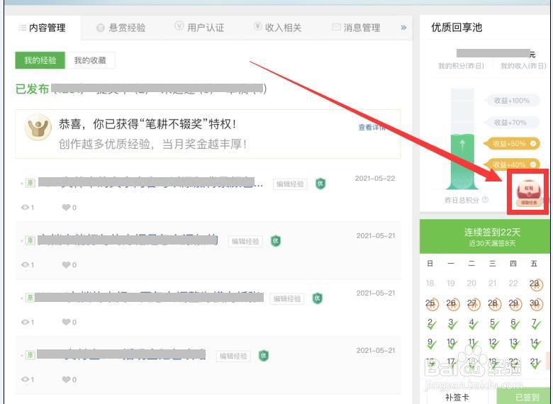Image resolution: width=553 pixels, height=404 pixels.
Task: Select calendar day 23
Action: [x=535, y=284]
